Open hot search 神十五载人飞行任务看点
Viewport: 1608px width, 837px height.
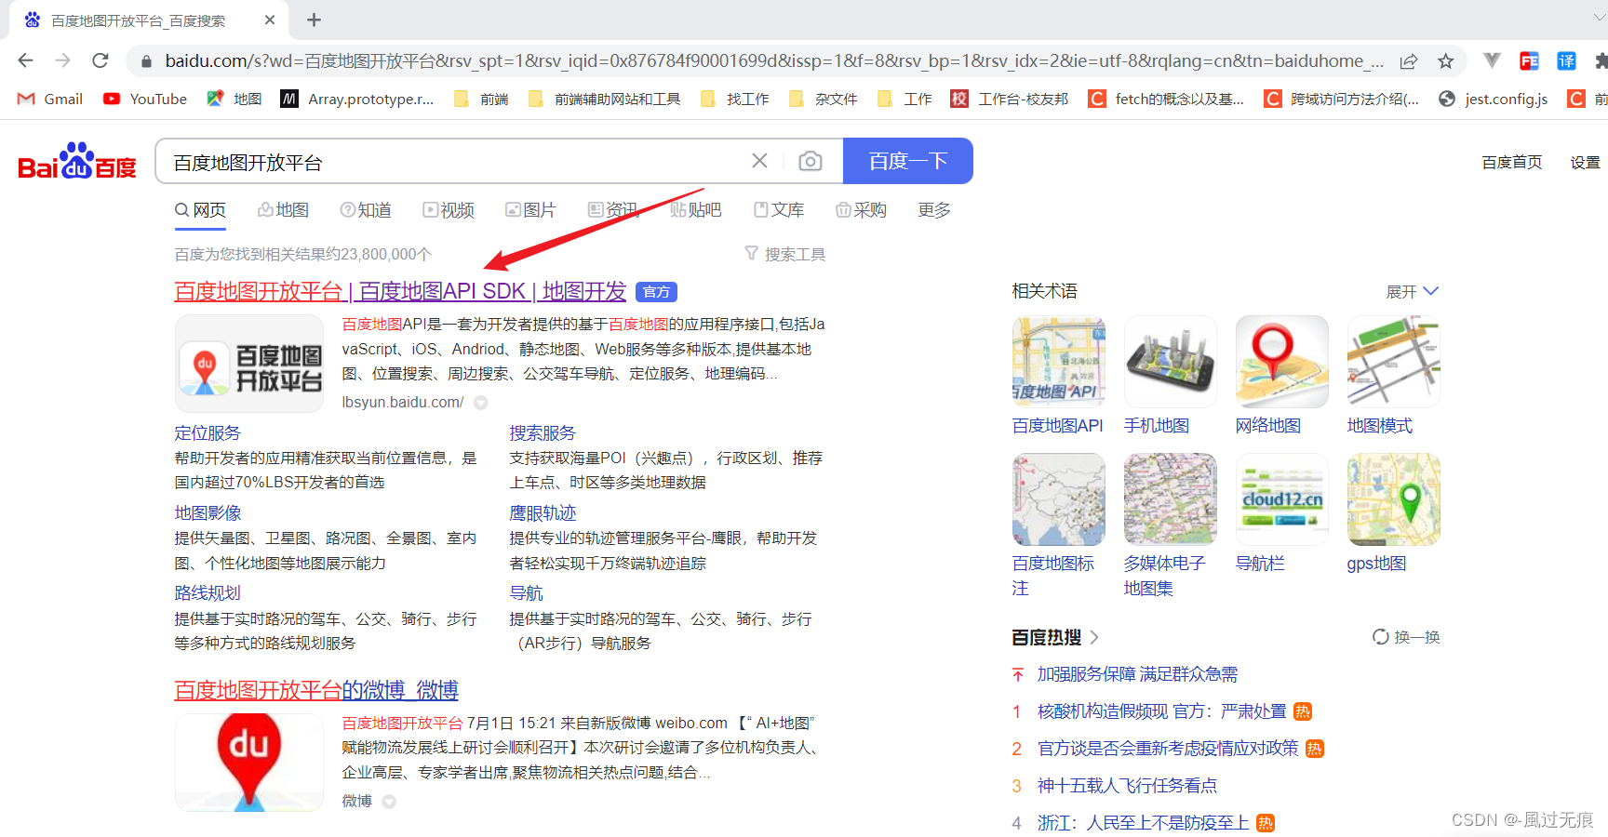(x=1127, y=786)
